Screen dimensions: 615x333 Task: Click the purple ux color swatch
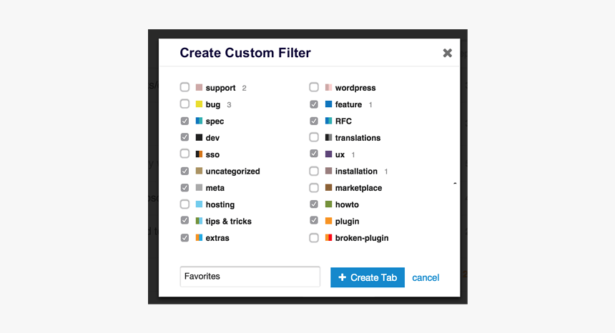[329, 154]
